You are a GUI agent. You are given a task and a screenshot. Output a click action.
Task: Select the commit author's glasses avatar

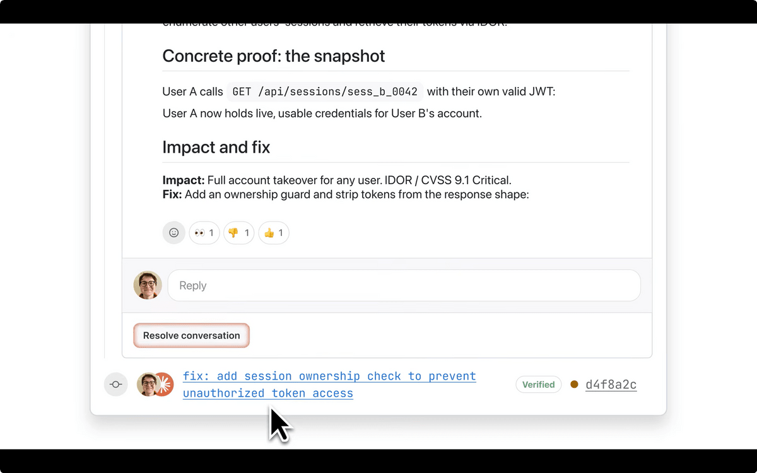[x=147, y=384]
